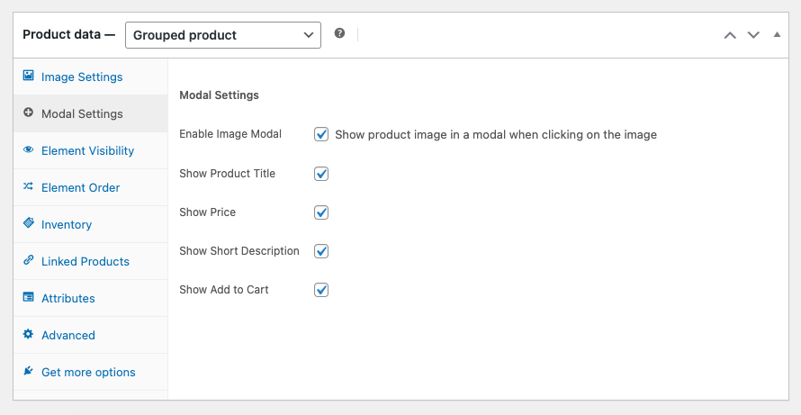The width and height of the screenshot is (801, 415).
Task: Move the Product data panel up
Action: [730, 35]
